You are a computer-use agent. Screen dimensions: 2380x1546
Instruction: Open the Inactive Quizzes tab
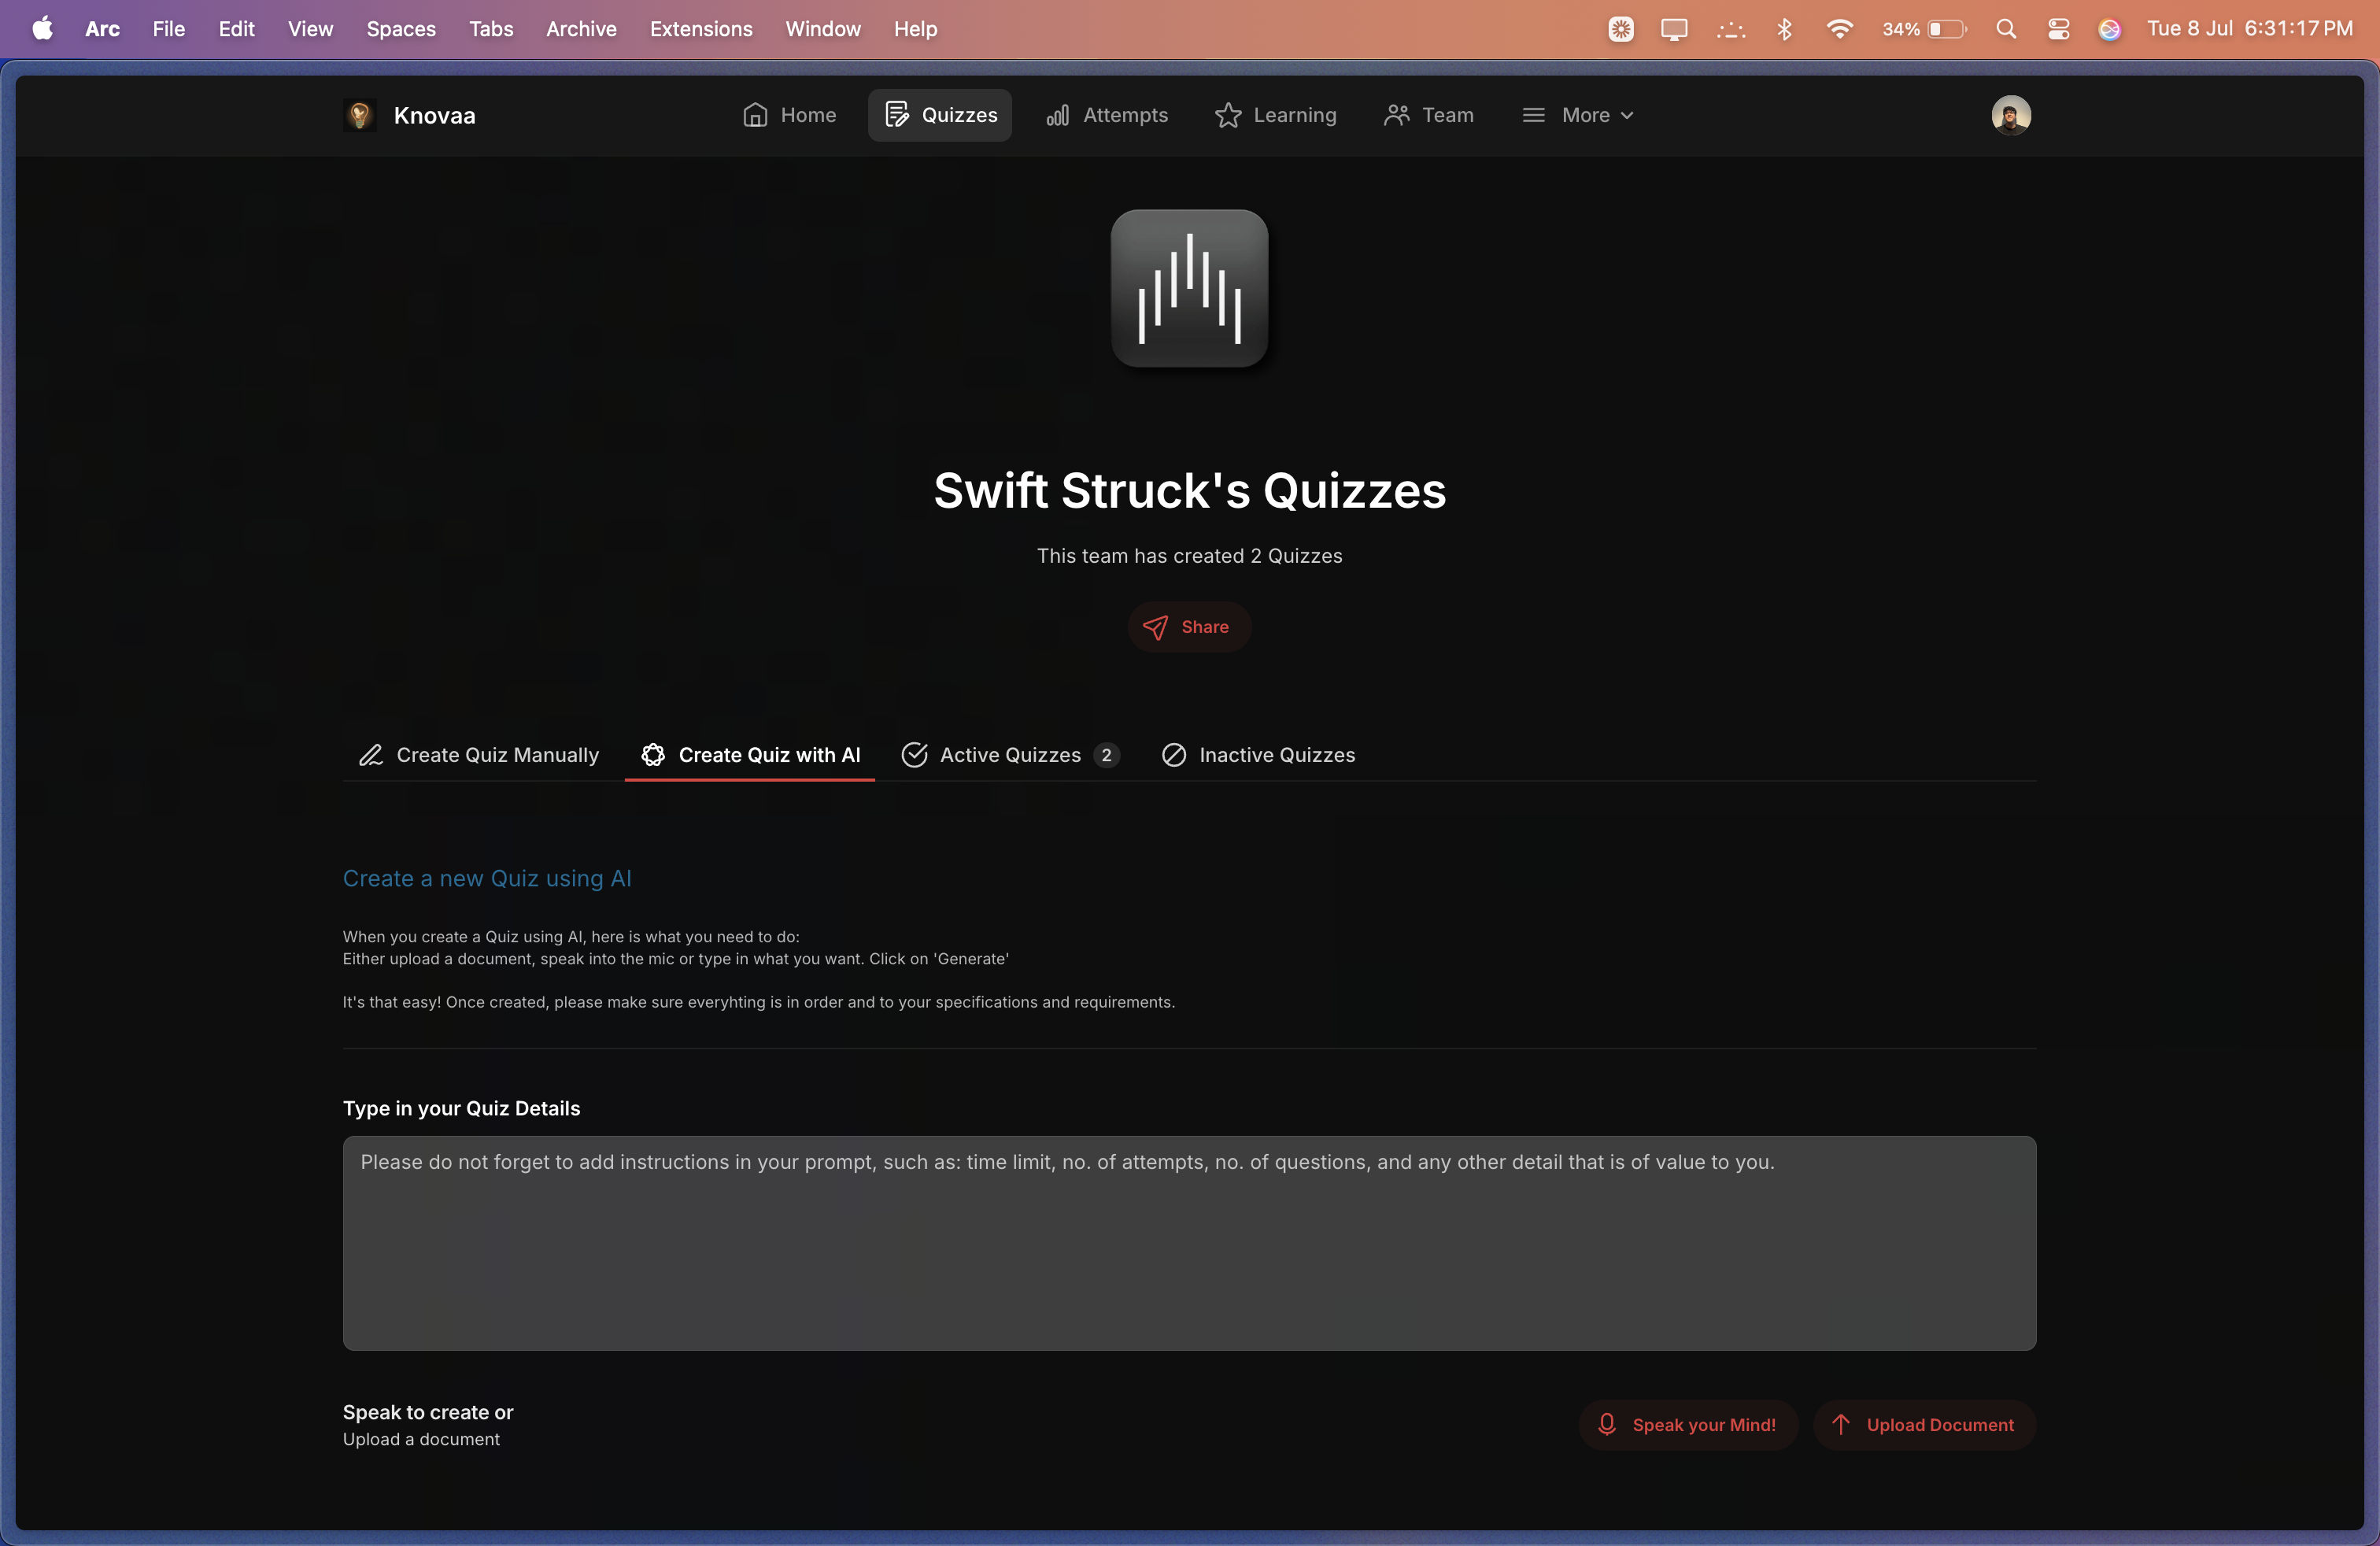pyautogui.click(x=1258, y=755)
